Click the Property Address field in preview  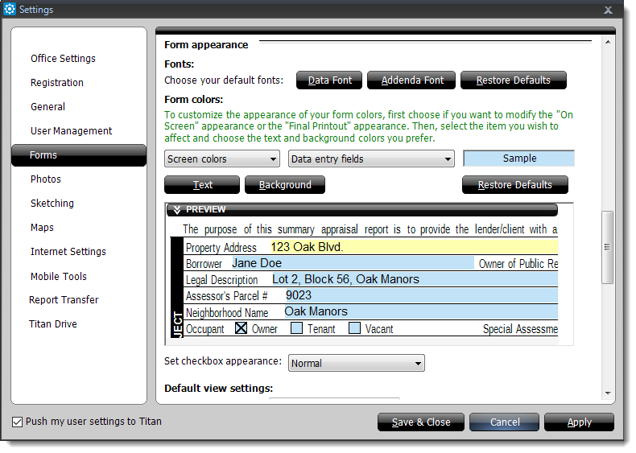pos(411,247)
